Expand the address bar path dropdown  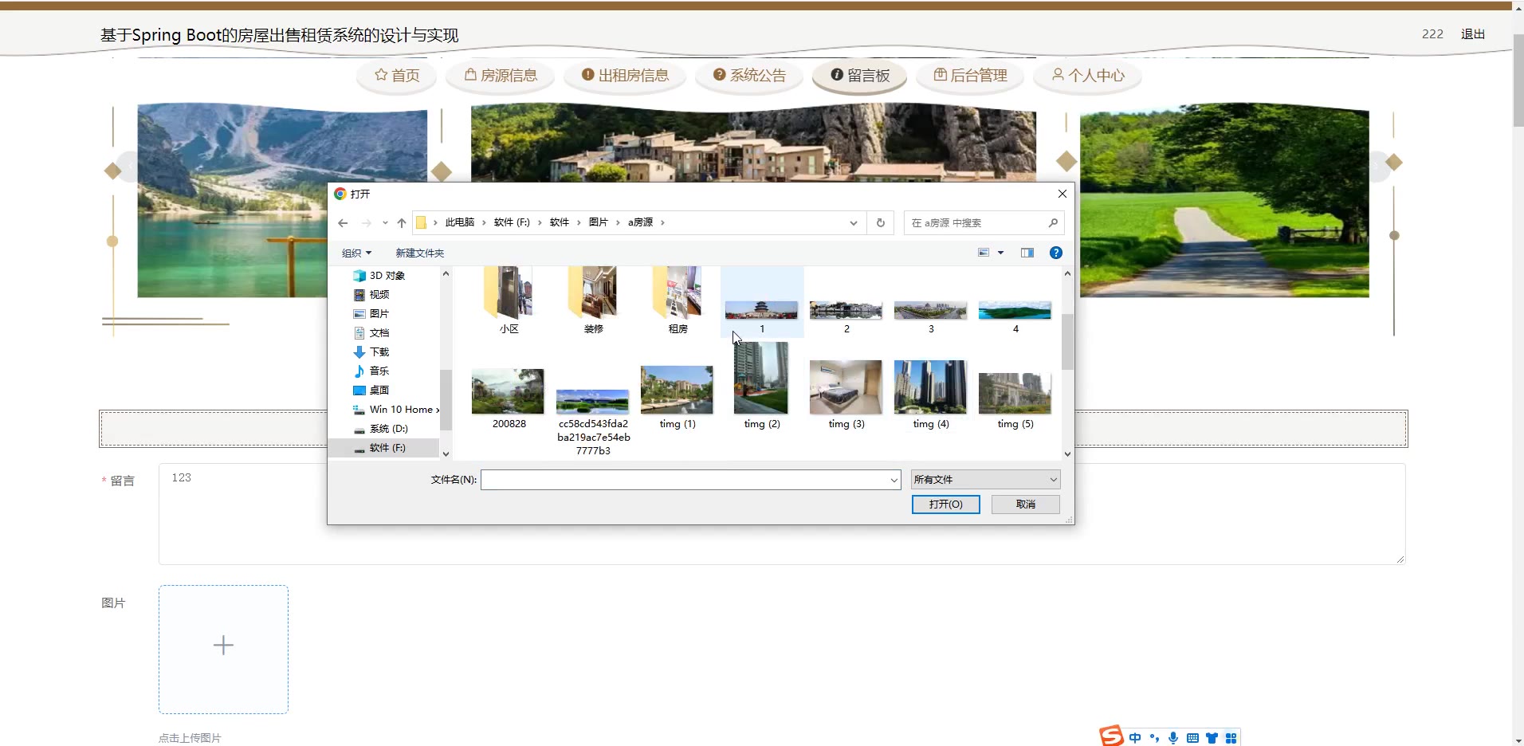[854, 223]
